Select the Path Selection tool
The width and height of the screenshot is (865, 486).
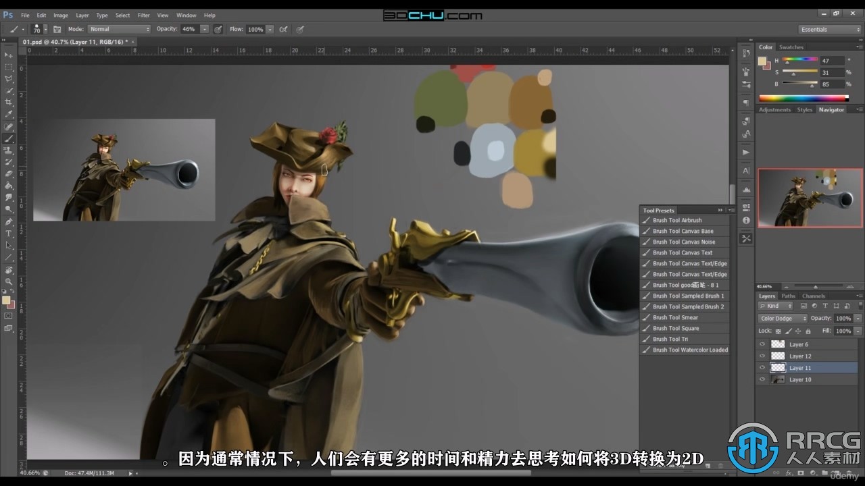9,245
